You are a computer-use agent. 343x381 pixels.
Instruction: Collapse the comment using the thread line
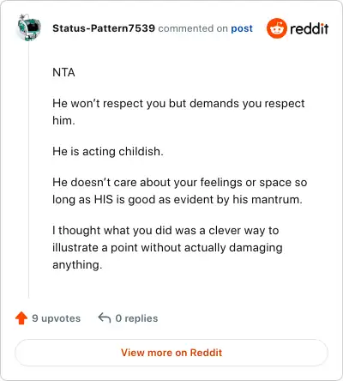point(28,169)
